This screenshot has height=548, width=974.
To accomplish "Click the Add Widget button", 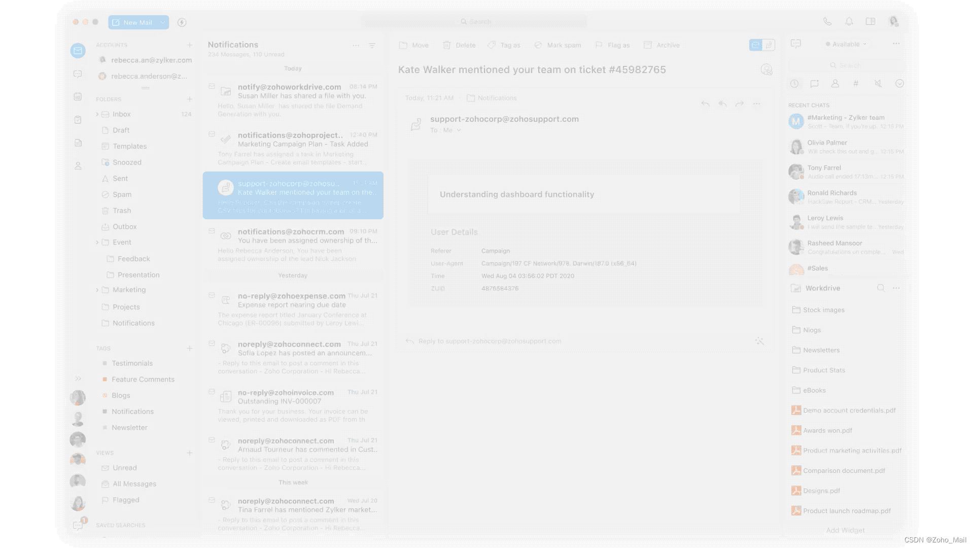I will [x=845, y=530].
